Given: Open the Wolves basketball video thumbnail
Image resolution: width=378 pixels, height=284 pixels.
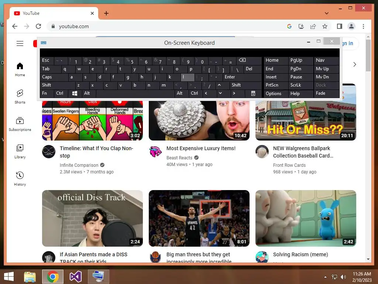Looking at the screenshot, I should (199, 218).
